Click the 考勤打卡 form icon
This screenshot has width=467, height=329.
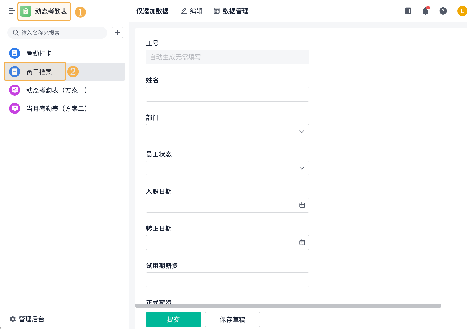pyautogui.click(x=15, y=53)
